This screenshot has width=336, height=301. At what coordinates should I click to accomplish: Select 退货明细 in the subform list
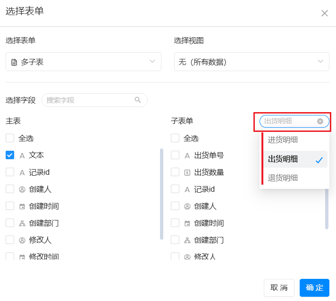coord(283,178)
